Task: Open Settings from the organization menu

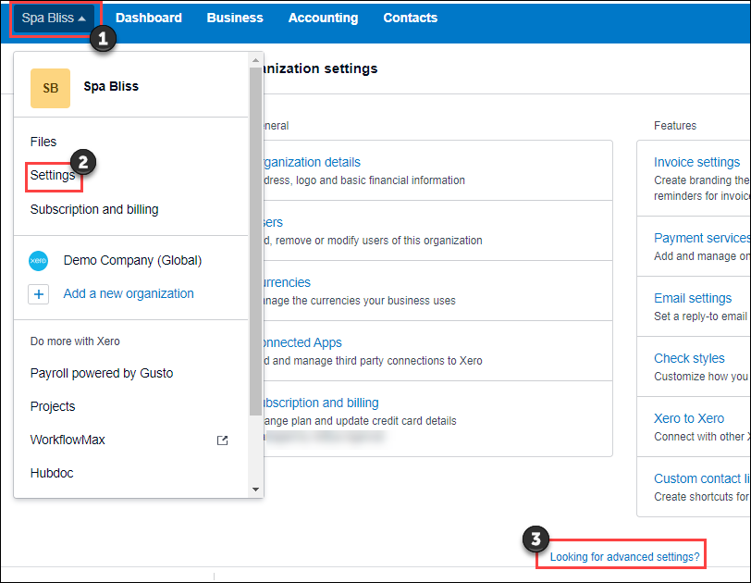Action: click(x=53, y=175)
